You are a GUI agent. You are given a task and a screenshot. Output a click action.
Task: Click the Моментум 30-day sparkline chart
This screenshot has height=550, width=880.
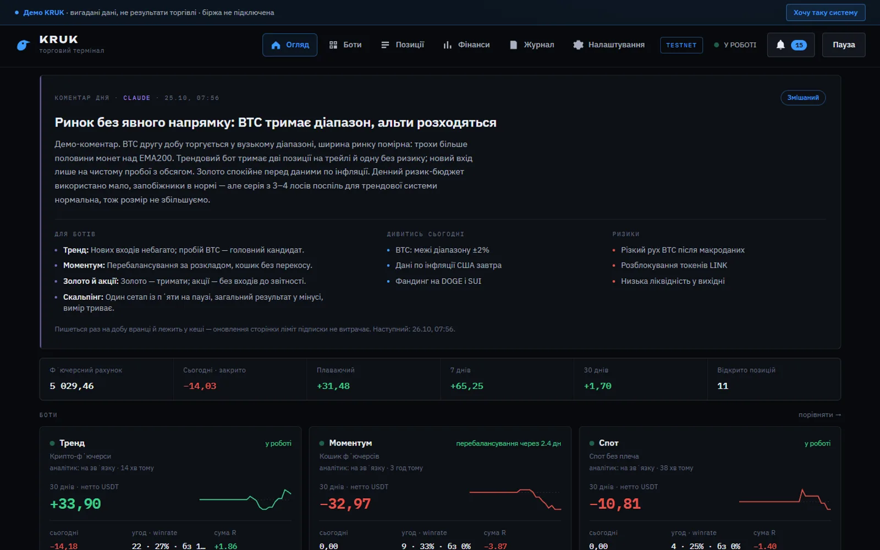tap(515, 500)
